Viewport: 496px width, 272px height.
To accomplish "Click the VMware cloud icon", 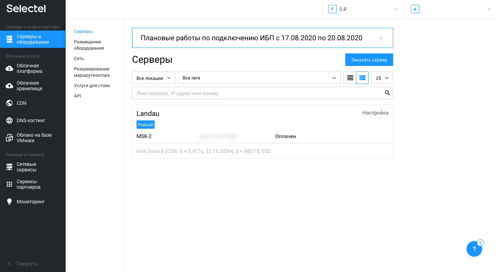I will (9, 138).
